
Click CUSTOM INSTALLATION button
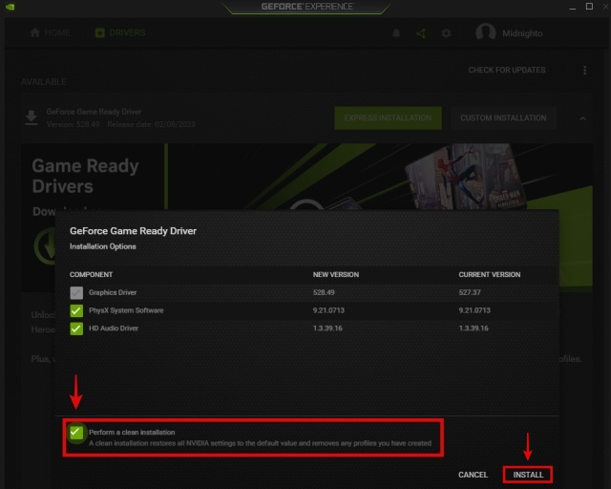pos(503,117)
